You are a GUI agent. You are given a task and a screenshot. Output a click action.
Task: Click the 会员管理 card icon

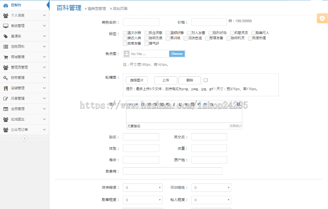pos(5,109)
